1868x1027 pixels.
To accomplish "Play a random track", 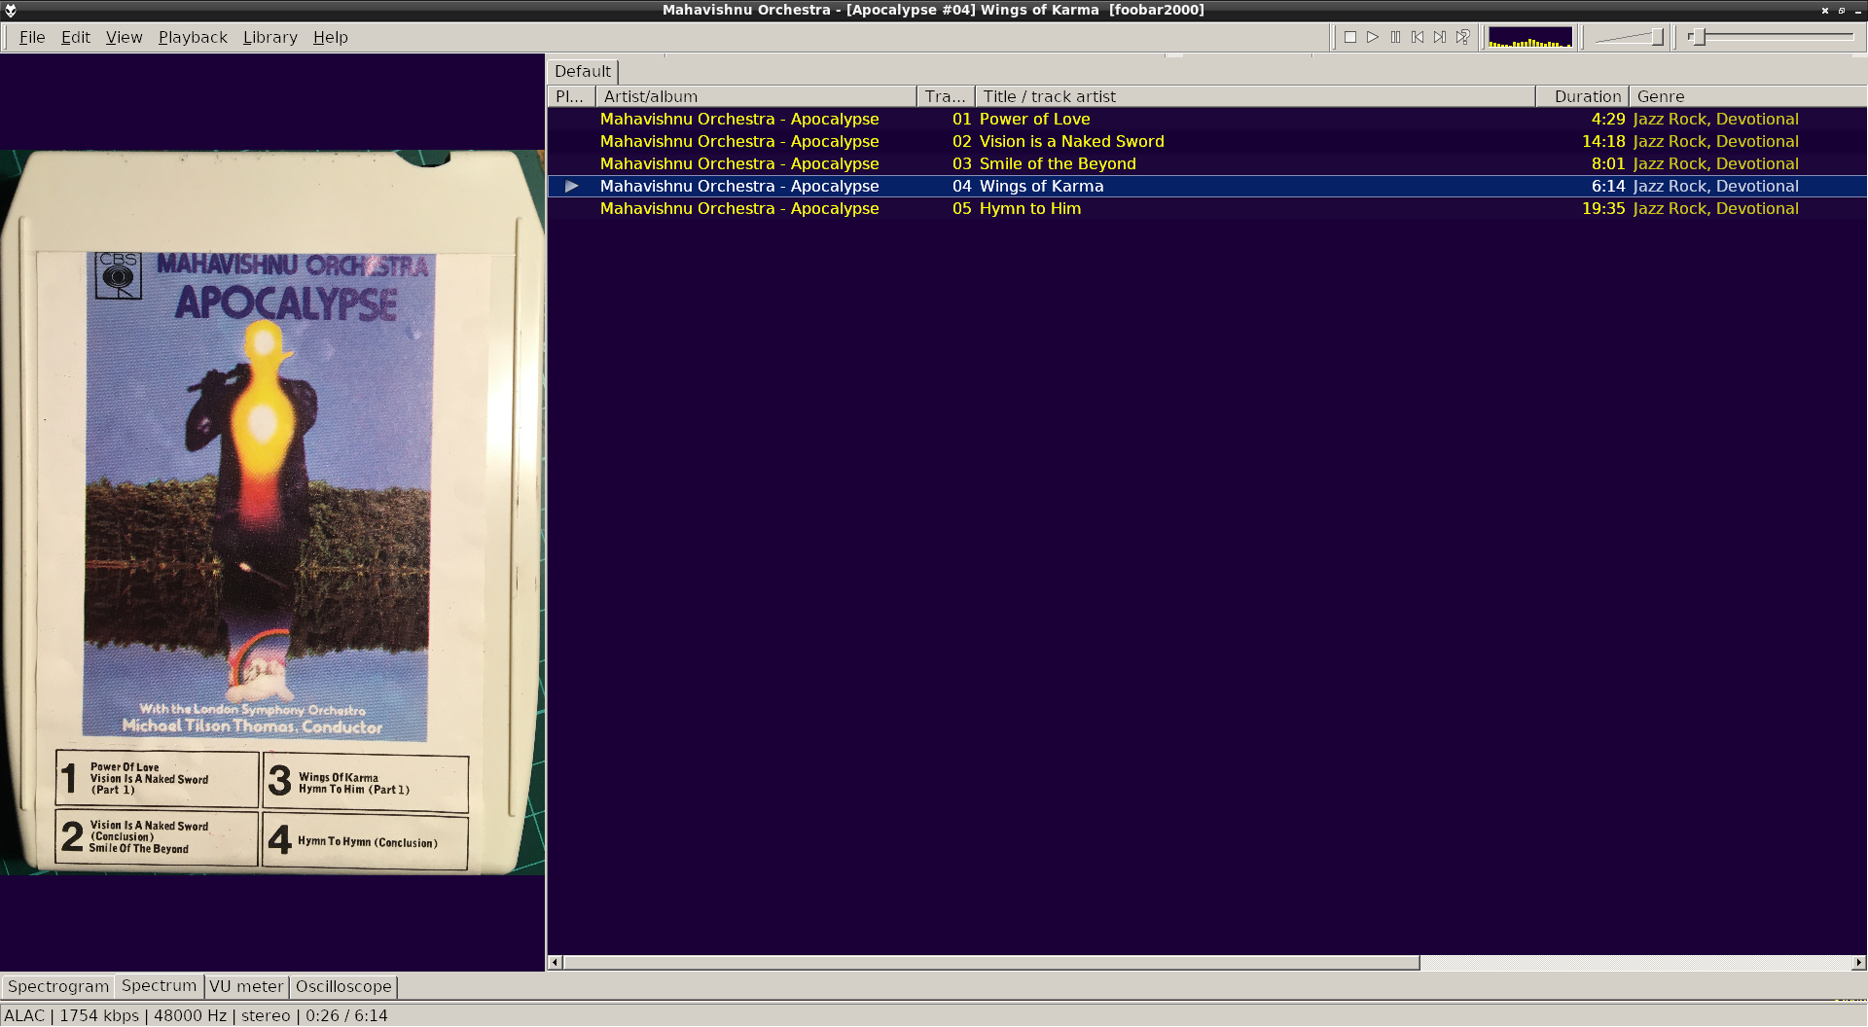I will (x=1462, y=37).
